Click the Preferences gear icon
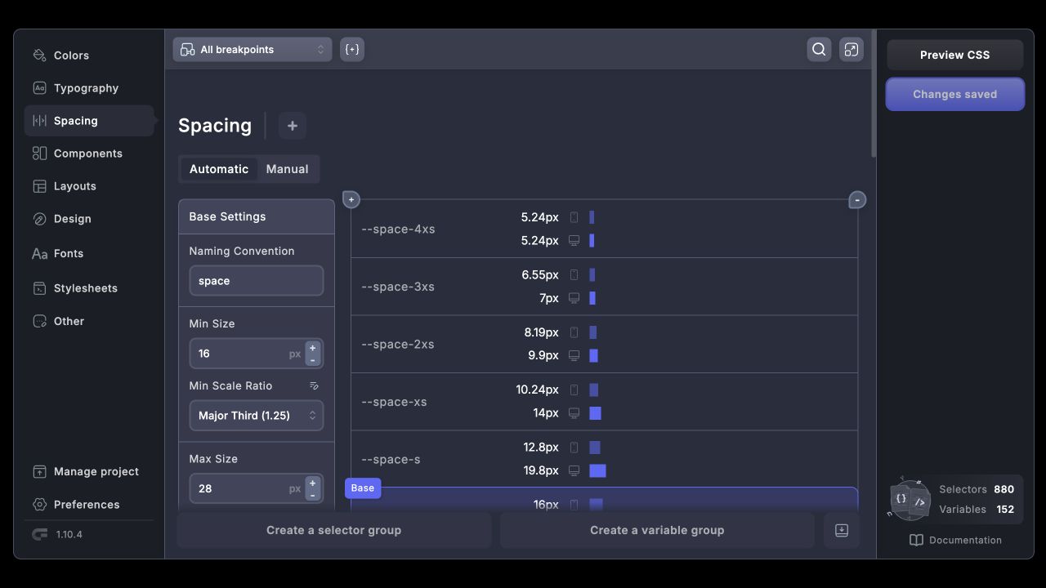Image resolution: width=1046 pixels, height=588 pixels. pos(39,505)
